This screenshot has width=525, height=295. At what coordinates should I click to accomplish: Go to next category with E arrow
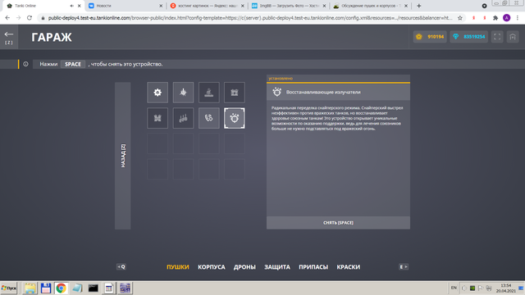pos(404,266)
